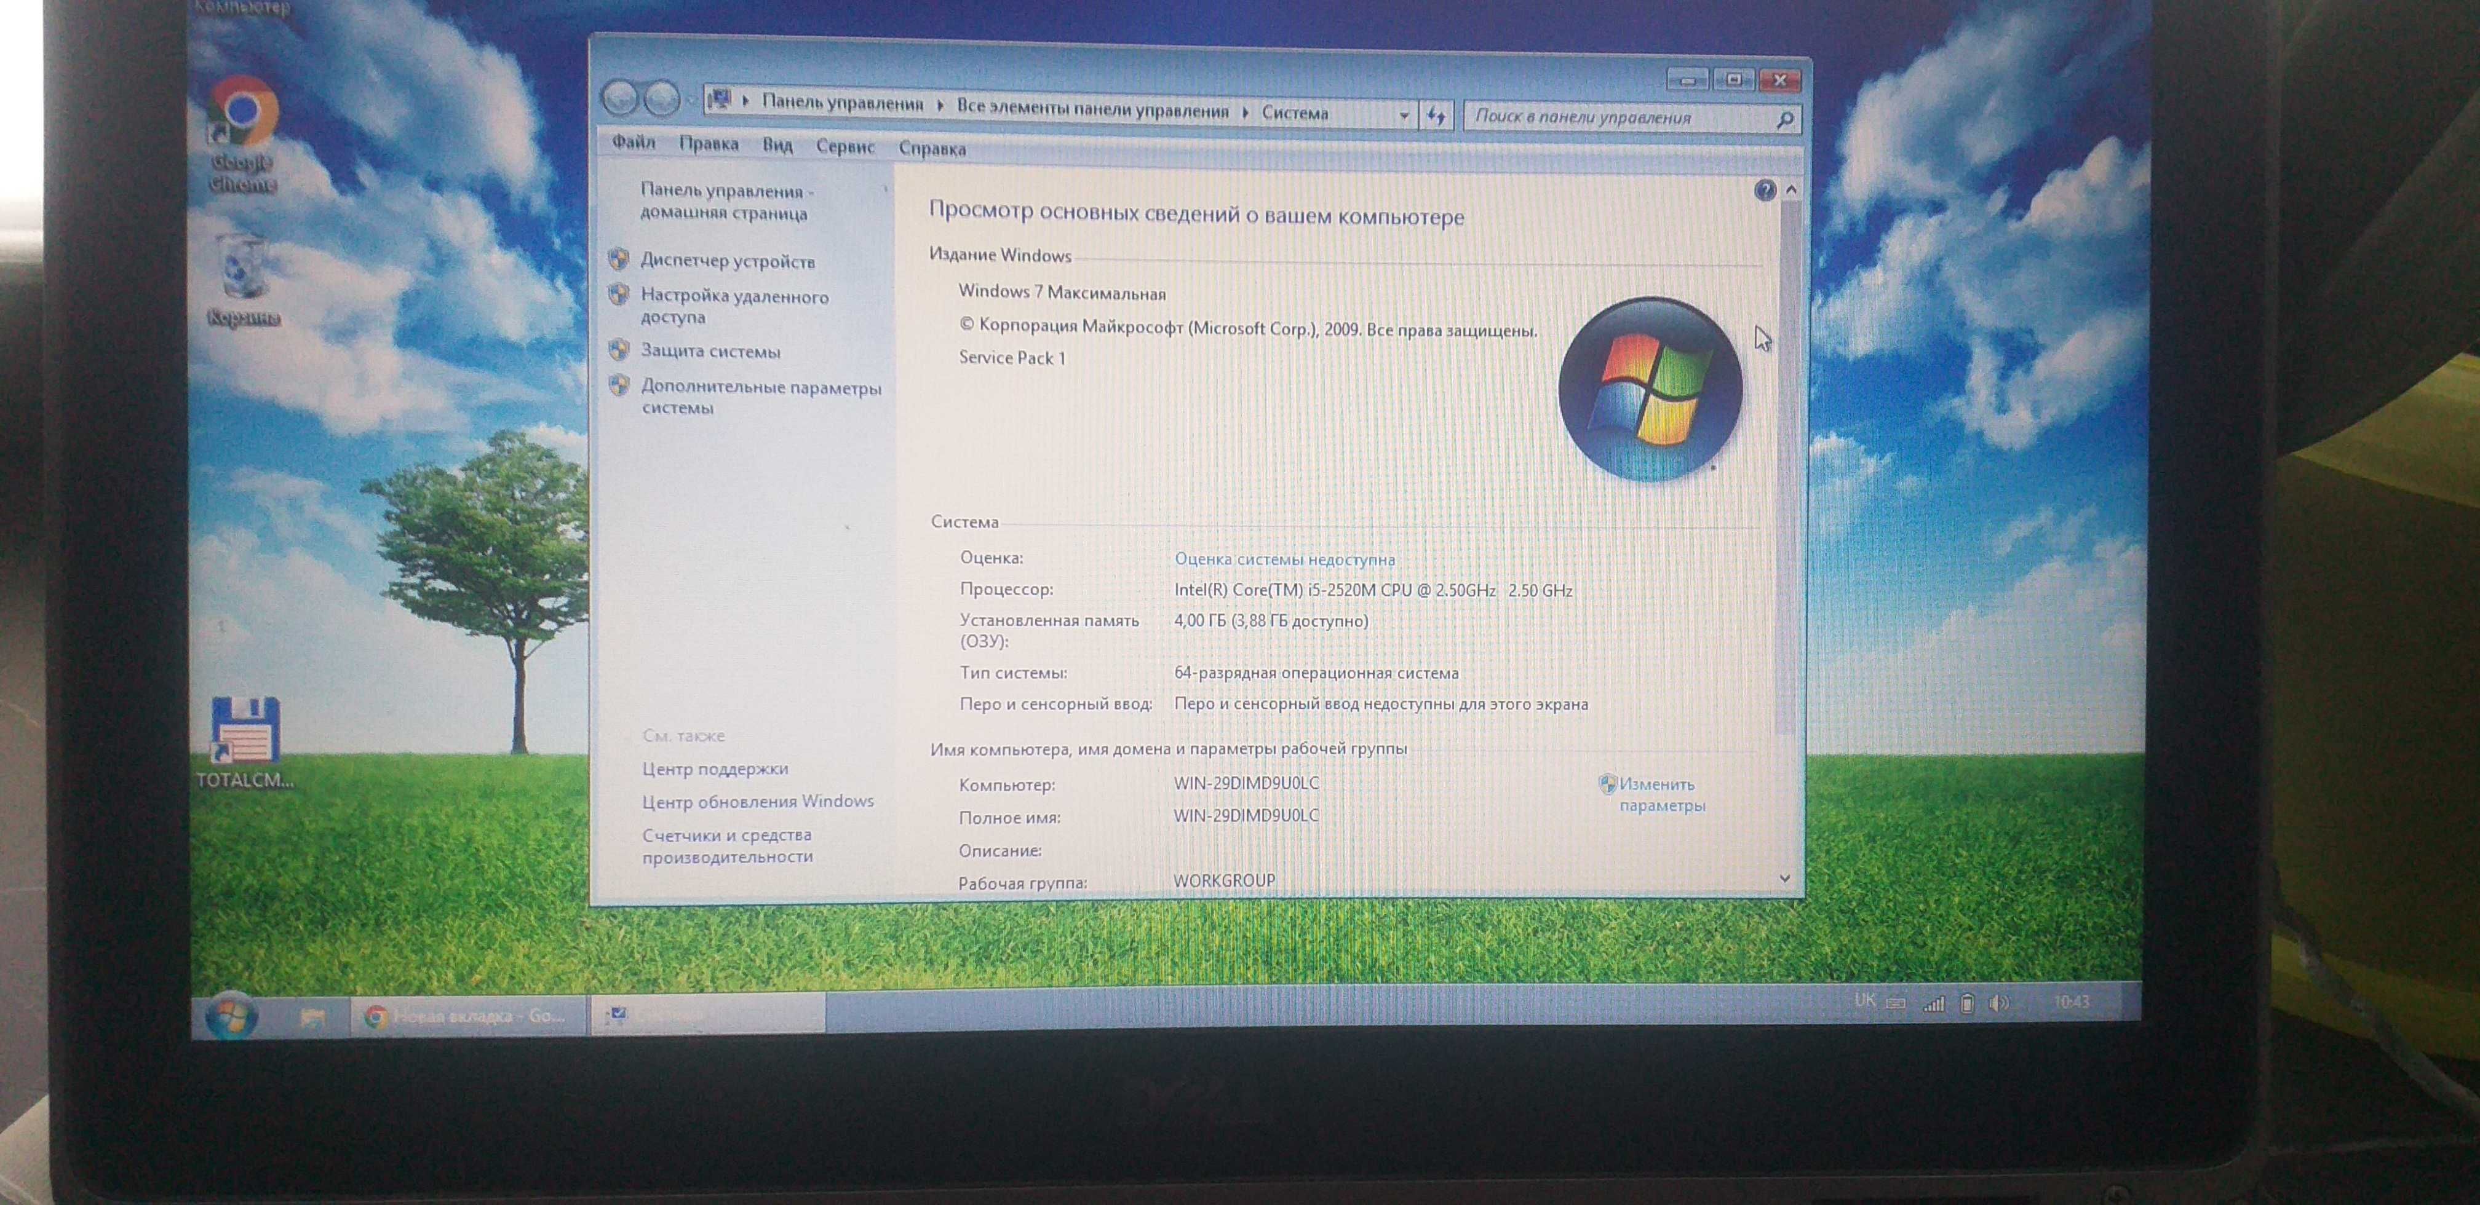The image size is (2480, 1205).
Task: Open Настройка удаленного доступа
Action: (734, 306)
